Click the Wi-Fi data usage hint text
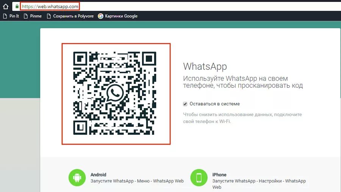 tap(242, 118)
